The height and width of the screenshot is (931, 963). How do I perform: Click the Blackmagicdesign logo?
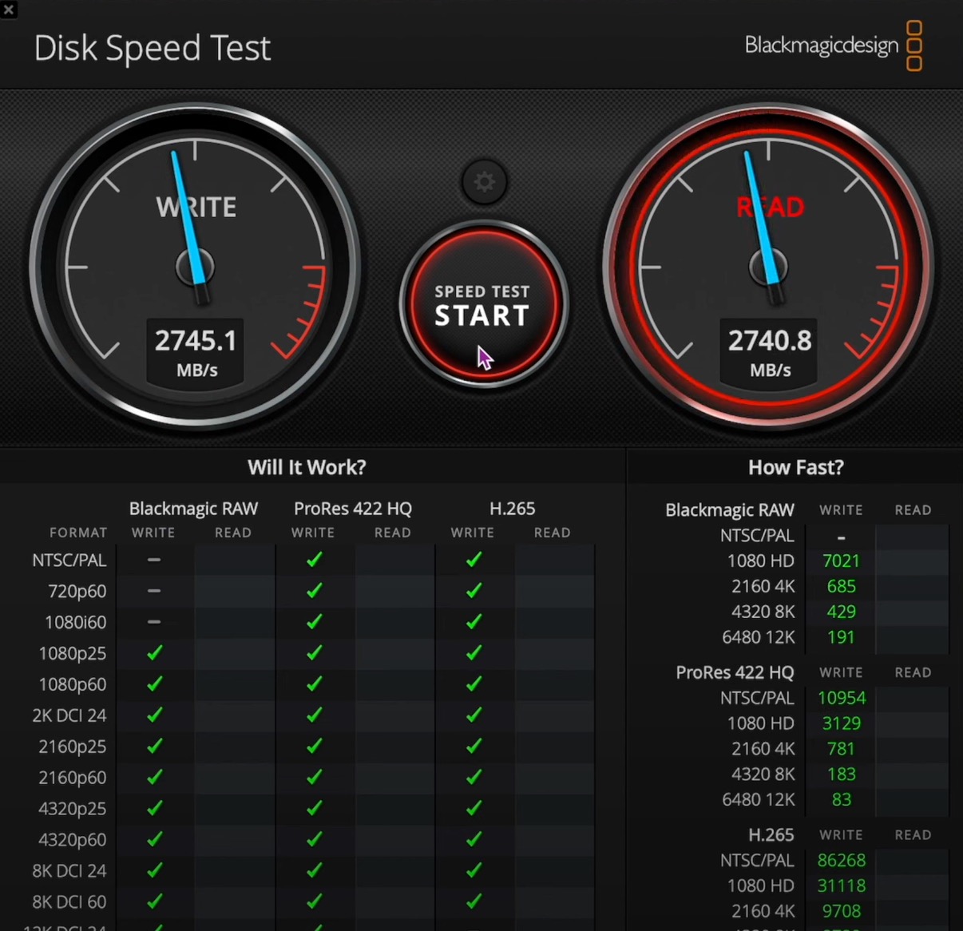(x=834, y=46)
